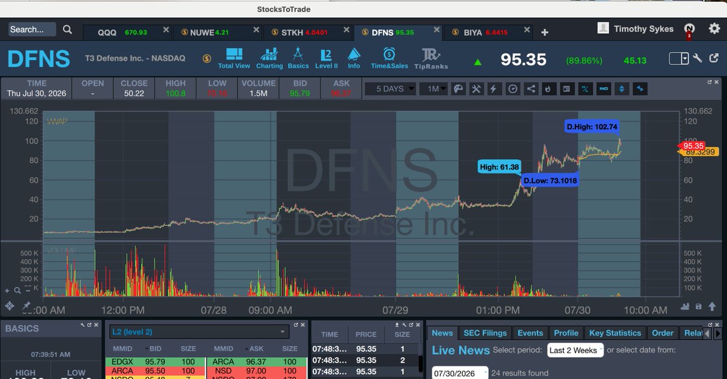The image size is (727, 379).
Task: Open the 1M interval dropdown
Action: pos(434,89)
